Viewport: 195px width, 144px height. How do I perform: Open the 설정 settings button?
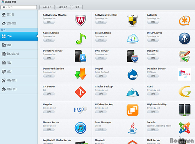77,7
